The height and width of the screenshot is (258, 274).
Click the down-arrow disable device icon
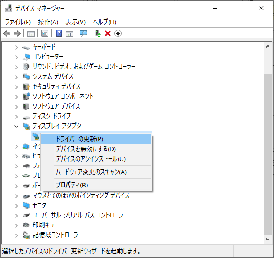pyautogui.click(x=118, y=33)
